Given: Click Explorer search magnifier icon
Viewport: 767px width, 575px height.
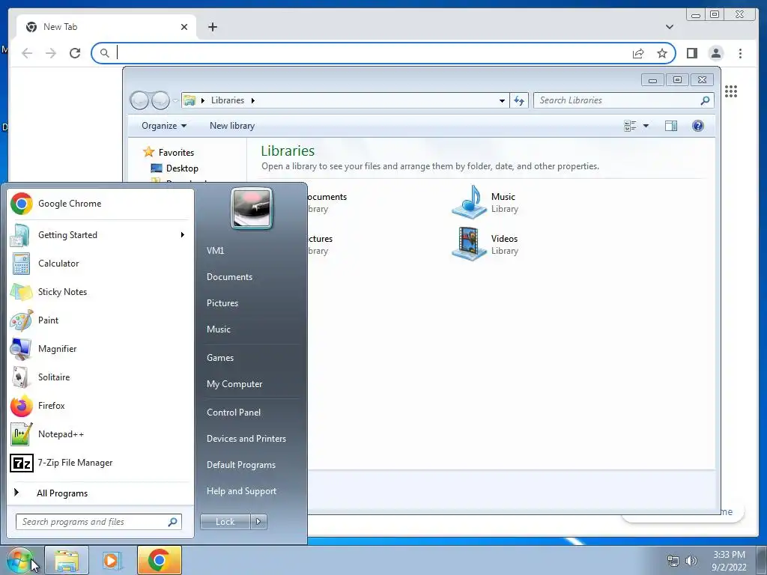Looking at the screenshot, I should (x=705, y=101).
